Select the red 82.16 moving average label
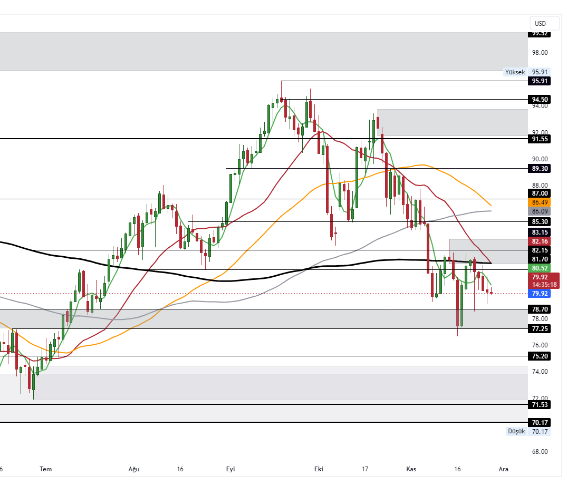Screen dimensions: 567x495 coord(539,241)
